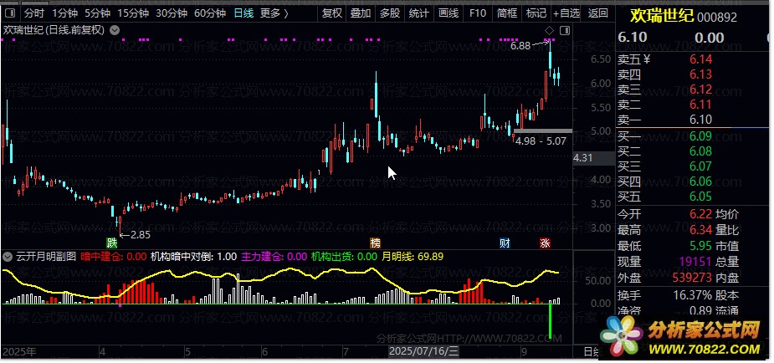Screen dimensions: 774x363
Task: Click the 今开 value 6.22
Action: click(701, 214)
